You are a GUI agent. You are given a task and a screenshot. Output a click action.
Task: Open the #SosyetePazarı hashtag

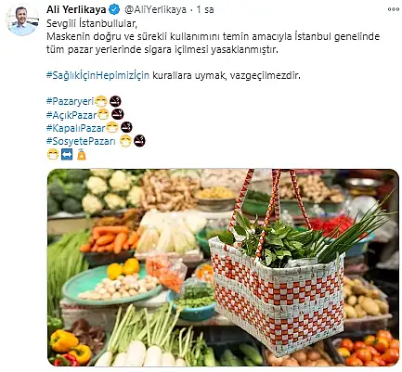(x=81, y=141)
